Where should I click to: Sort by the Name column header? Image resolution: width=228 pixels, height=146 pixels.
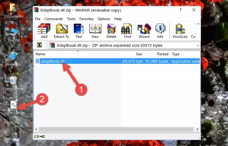coord(78,54)
